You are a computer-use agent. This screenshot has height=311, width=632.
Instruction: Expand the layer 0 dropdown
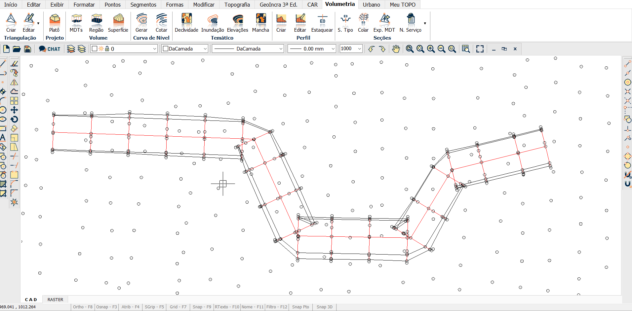[x=154, y=49]
